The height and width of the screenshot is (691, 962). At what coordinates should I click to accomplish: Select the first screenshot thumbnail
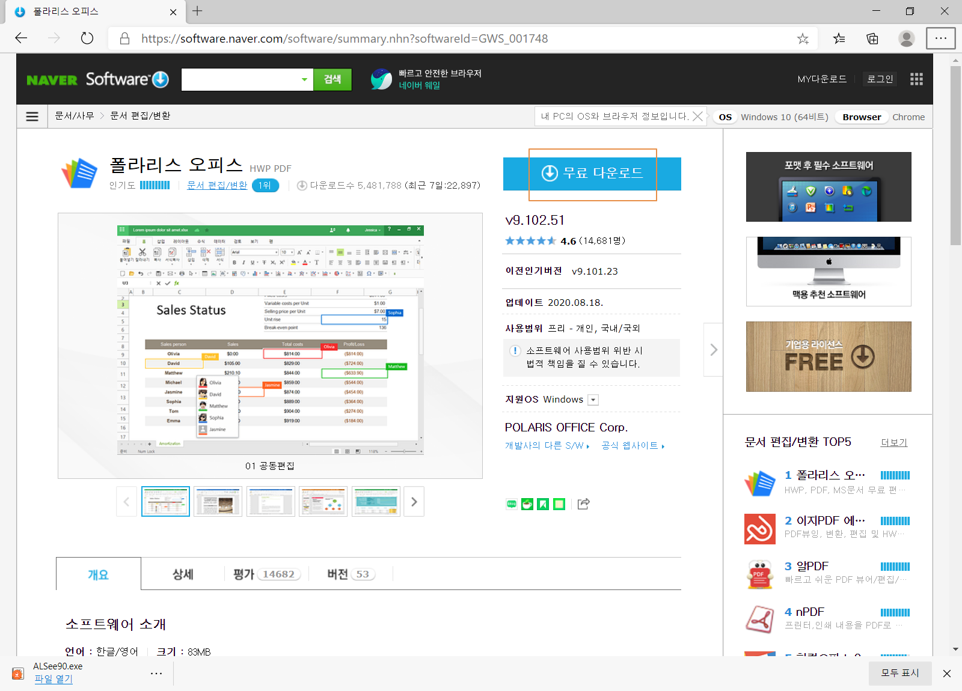[165, 502]
